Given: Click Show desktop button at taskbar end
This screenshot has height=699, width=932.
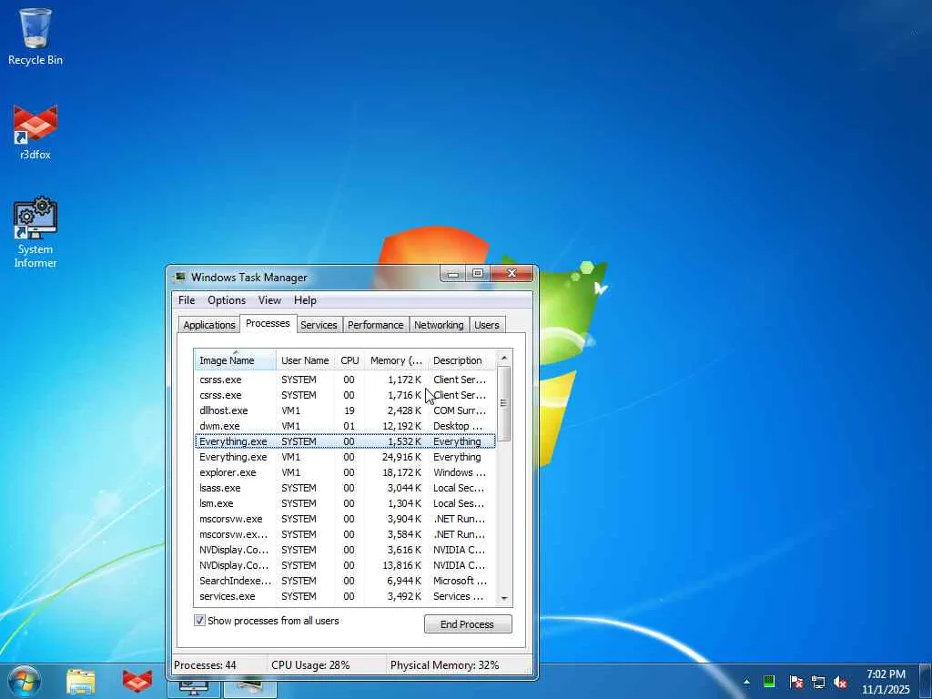Looking at the screenshot, I should (x=926, y=681).
